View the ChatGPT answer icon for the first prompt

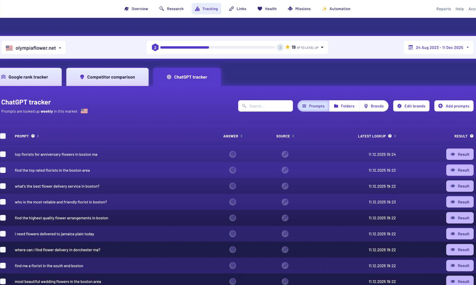tap(232, 154)
